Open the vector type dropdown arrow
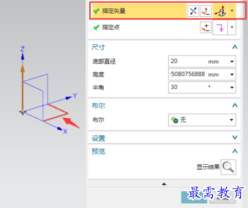 click(x=232, y=11)
